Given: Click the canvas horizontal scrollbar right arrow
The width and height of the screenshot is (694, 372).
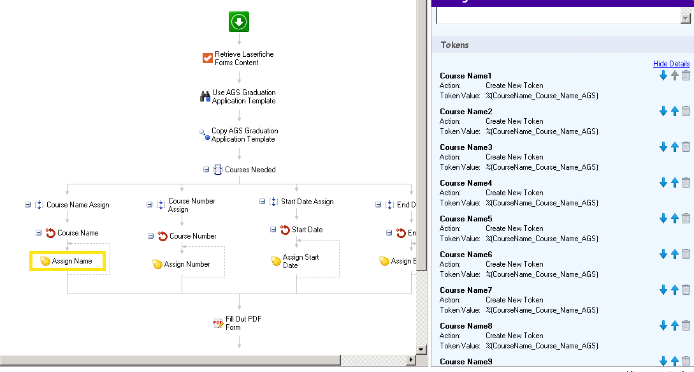Looking at the screenshot, I should click(411, 360).
